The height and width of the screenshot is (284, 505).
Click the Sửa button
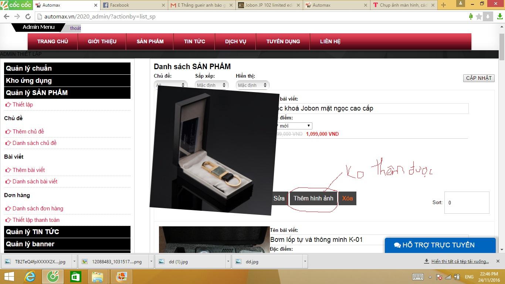279,198
